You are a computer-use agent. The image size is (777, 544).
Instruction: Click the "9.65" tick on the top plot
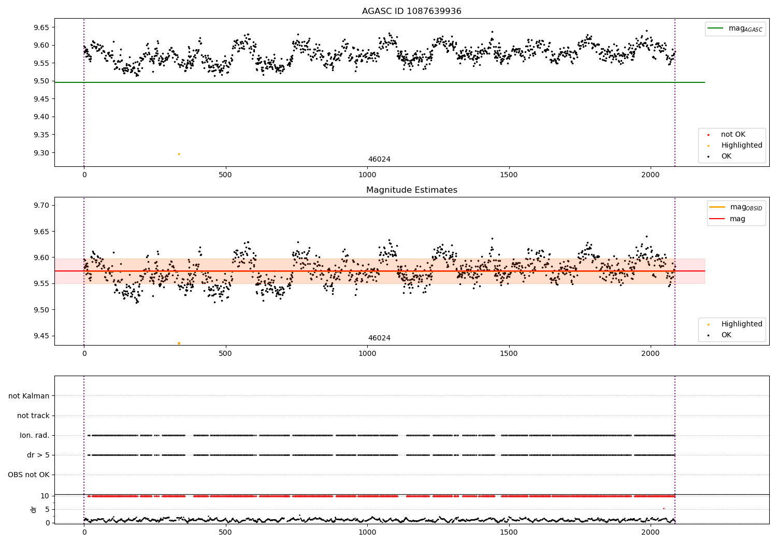click(x=41, y=27)
